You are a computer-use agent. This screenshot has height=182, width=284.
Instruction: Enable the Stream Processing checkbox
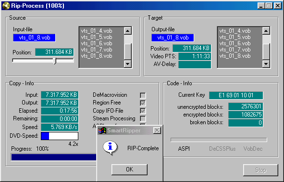click(x=143, y=118)
